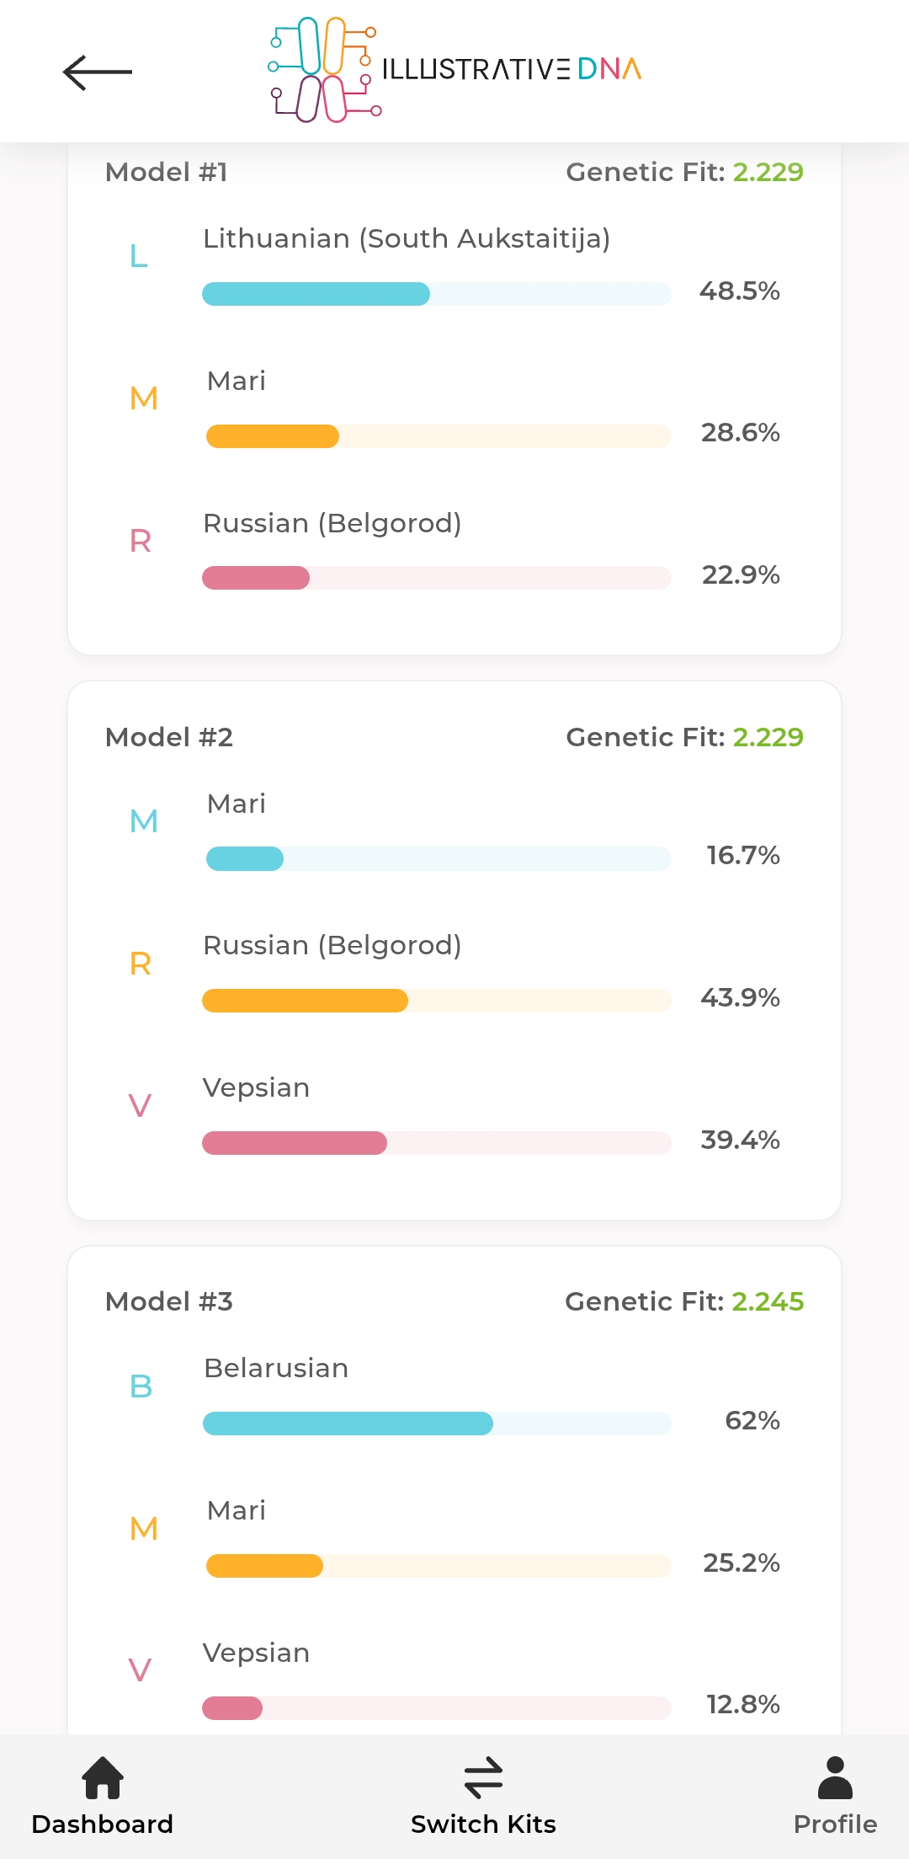Open the Dashboard tab label
Screen dimensions: 909x1859
click(x=103, y=1824)
